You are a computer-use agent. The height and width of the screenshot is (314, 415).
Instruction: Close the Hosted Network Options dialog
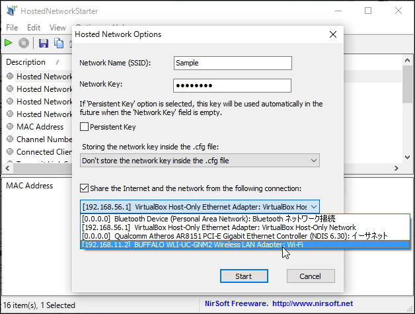pyautogui.click(x=332, y=34)
